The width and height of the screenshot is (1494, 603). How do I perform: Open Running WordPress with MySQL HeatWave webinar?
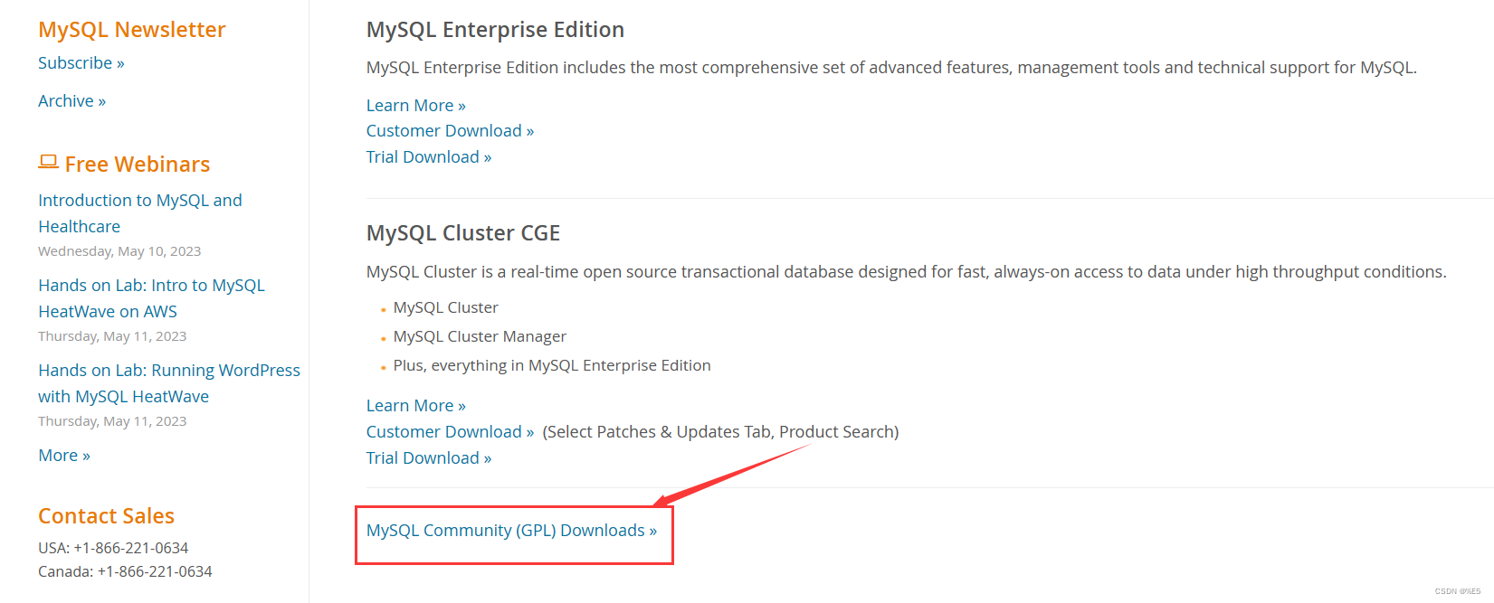pos(169,383)
